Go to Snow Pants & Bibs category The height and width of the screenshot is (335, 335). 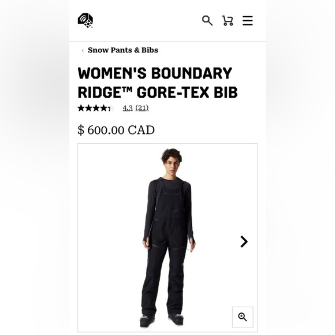click(x=123, y=50)
